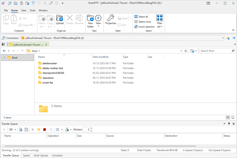Click the Refresh icon beside the address bar
237x158 pixels.
(x=186, y=51)
